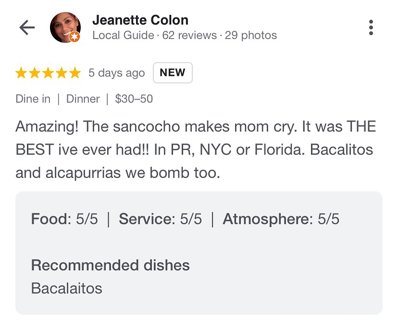Click the first yellow rating star

click(21, 73)
